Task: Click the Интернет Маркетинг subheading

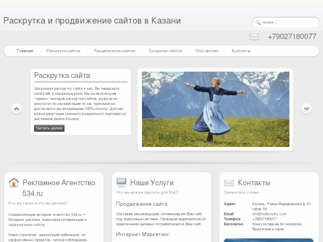Action: pyautogui.click(x=143, y=234)
